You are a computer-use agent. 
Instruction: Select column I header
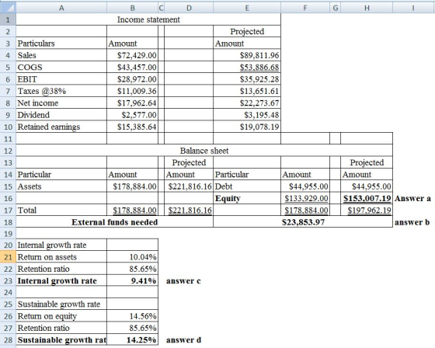pos(413,8)
